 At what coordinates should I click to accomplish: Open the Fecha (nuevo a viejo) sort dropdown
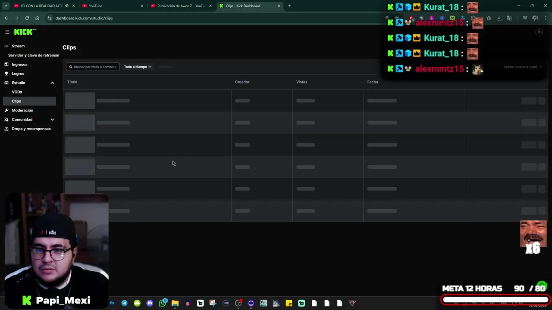[523, 67]
